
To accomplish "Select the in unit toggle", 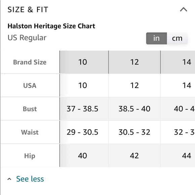I will 156,38.
